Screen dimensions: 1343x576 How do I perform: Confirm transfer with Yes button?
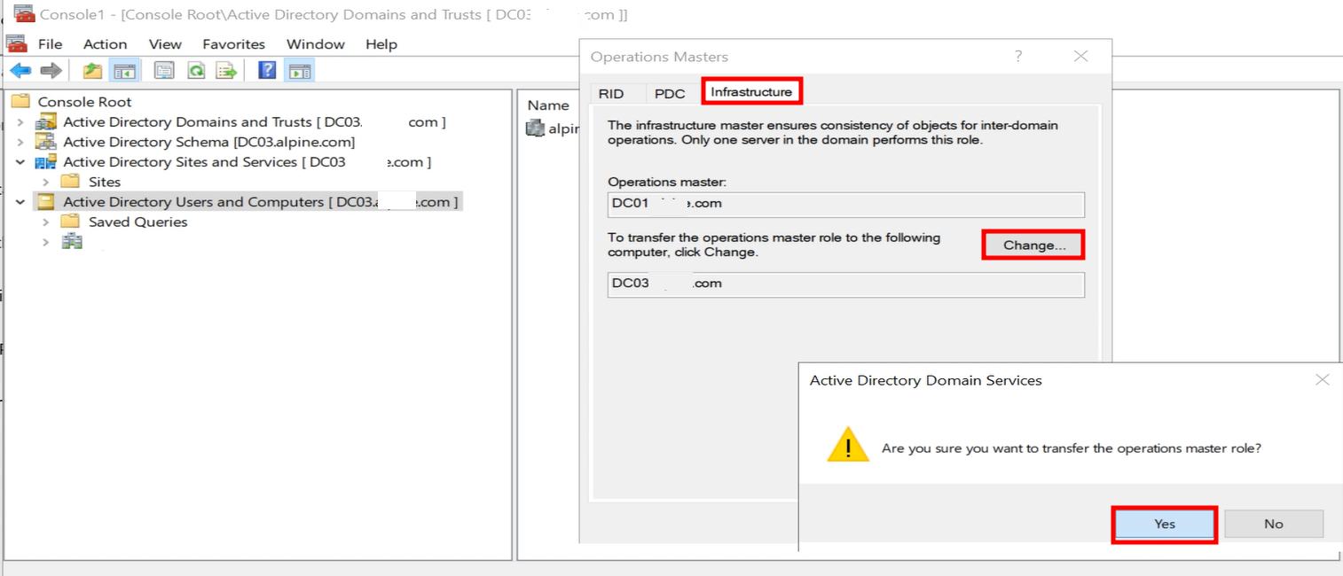coord(1164,524)
